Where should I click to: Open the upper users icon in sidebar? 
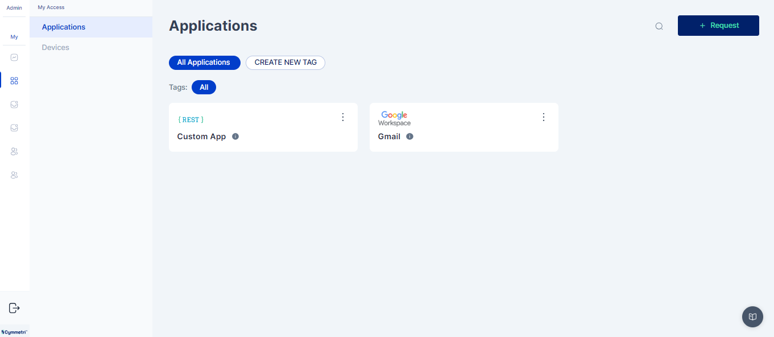pos(14,152)
